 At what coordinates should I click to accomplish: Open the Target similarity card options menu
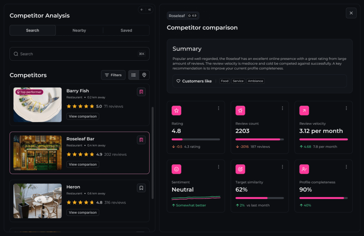[282, 167]
